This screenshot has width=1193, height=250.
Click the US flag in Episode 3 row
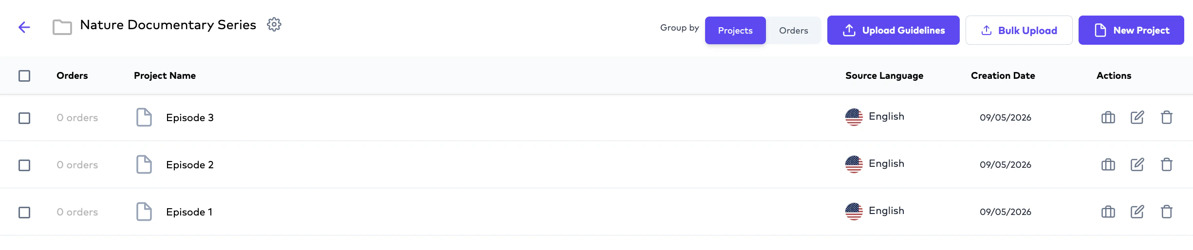pyautogui.click(x=854, y=117)
